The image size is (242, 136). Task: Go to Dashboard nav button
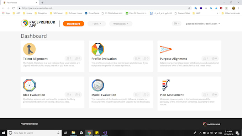click(x=73, y=24)
